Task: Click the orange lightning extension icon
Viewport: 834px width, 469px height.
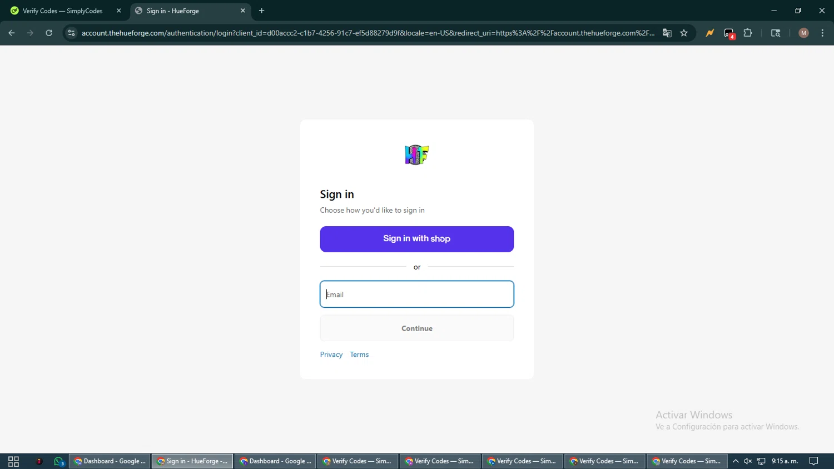Action: 710,33
